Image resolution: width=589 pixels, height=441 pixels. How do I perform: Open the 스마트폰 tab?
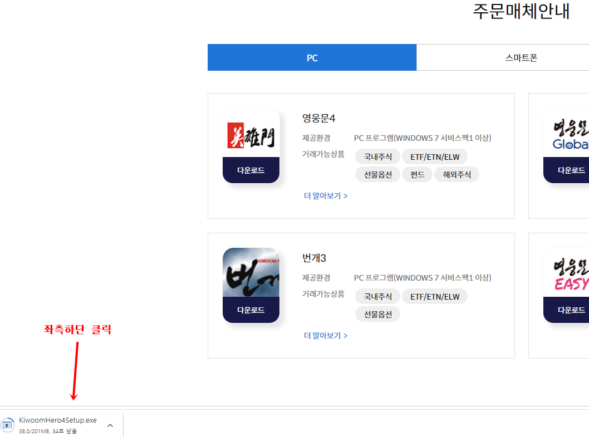tap(521, 57)
